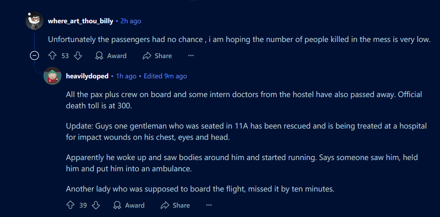Screen dimensions: 440x217
Task: Collapse the where_art_thou_billy comment thread
Action: (x=34, y=56)
